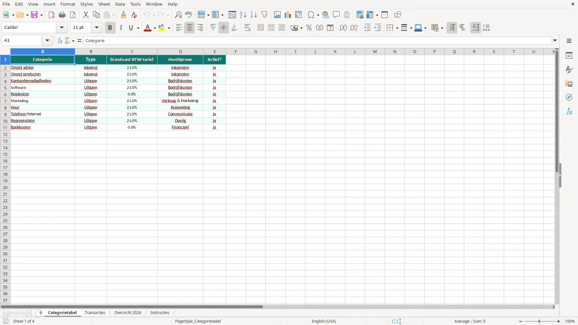The height and width of the screenshot is (325, 578).
Task: Open sidebar Navigator panel
Action: tap(569, 97)
